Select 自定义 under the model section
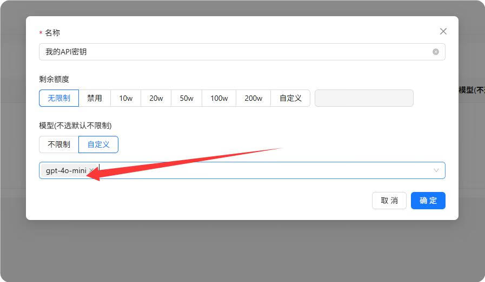485x282 pixels. pos(98,145)
